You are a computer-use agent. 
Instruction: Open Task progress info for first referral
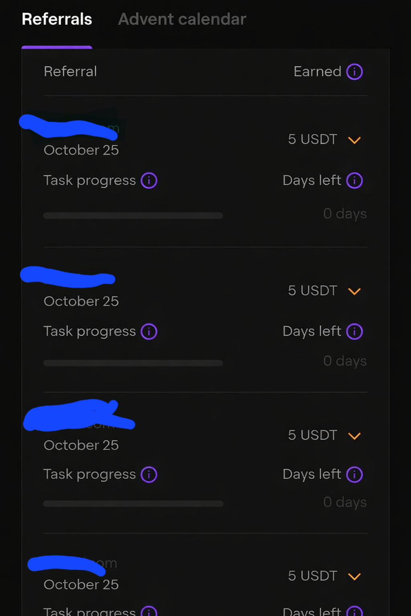pyautogui.click(x=149, y=180)
